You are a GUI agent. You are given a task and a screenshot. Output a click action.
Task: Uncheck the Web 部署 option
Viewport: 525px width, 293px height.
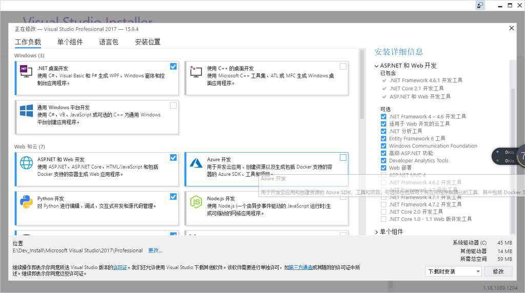click(x=383, y=168)
